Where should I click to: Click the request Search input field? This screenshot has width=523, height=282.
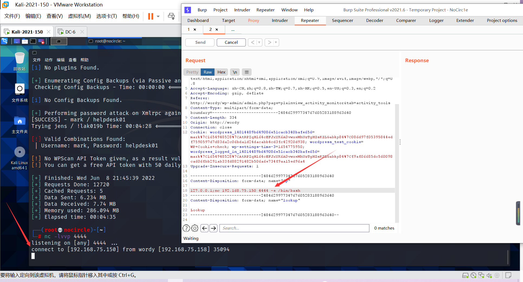point(294,228)
